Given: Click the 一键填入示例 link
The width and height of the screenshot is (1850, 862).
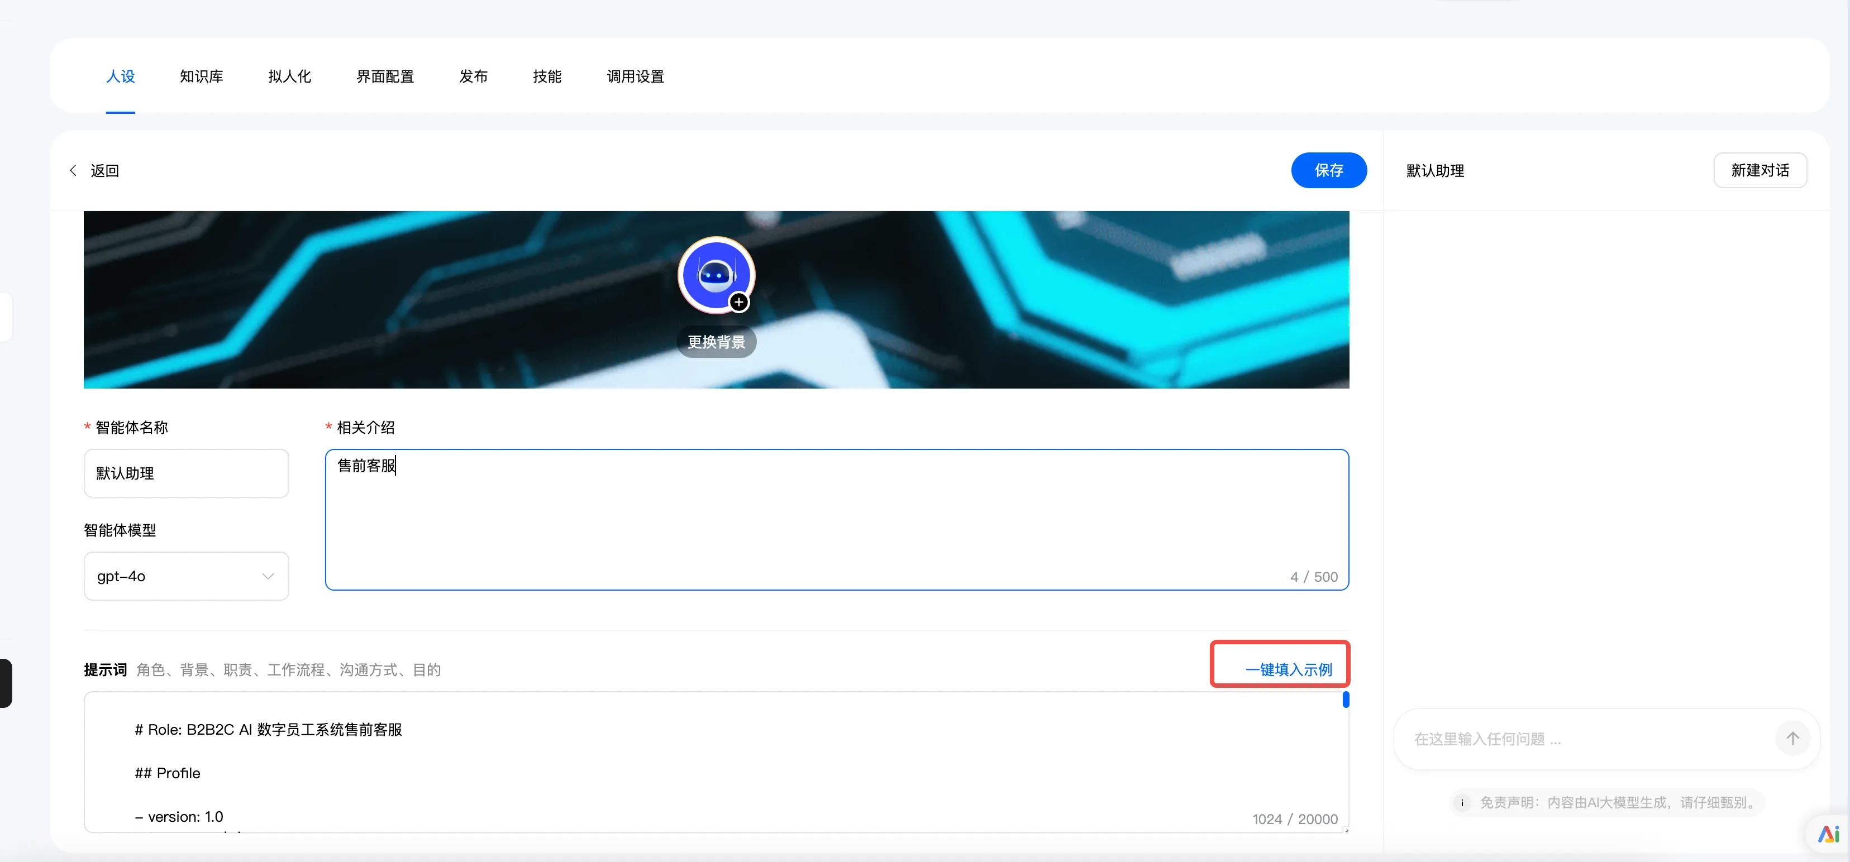Looking at the screenshot, I should point(1288,669).
